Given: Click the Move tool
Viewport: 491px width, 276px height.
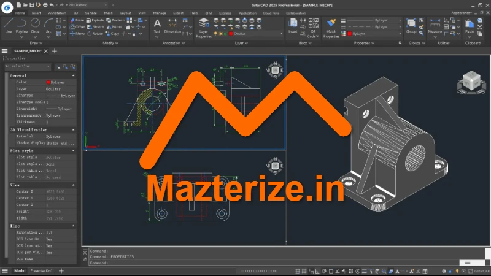Looking at the screenshot, I should point(77,34).
